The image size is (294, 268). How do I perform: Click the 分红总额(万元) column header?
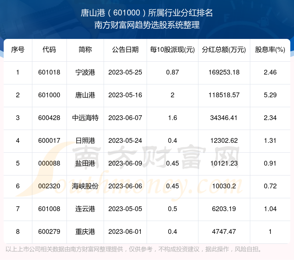224,50
